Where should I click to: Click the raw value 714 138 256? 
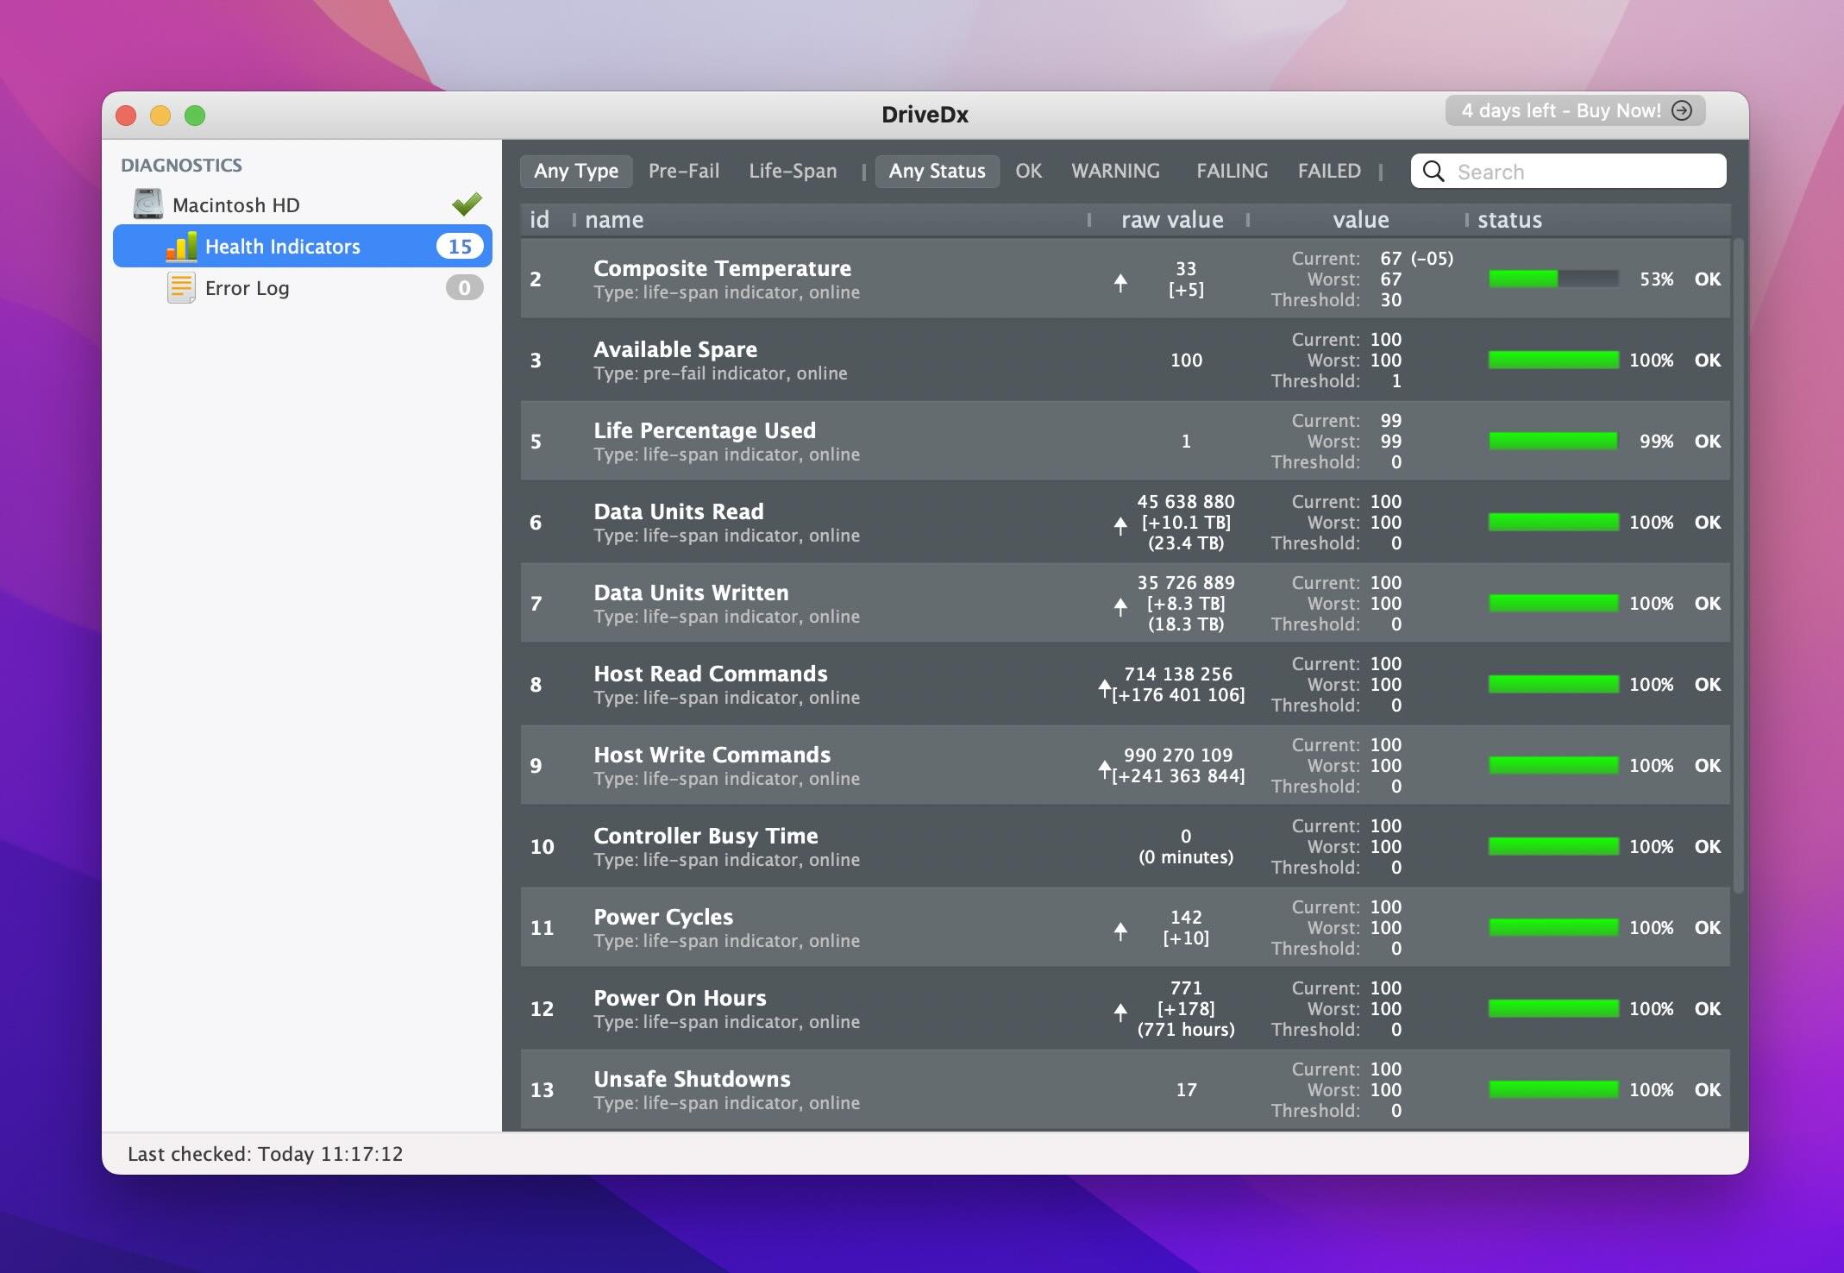coord(1178,674)
